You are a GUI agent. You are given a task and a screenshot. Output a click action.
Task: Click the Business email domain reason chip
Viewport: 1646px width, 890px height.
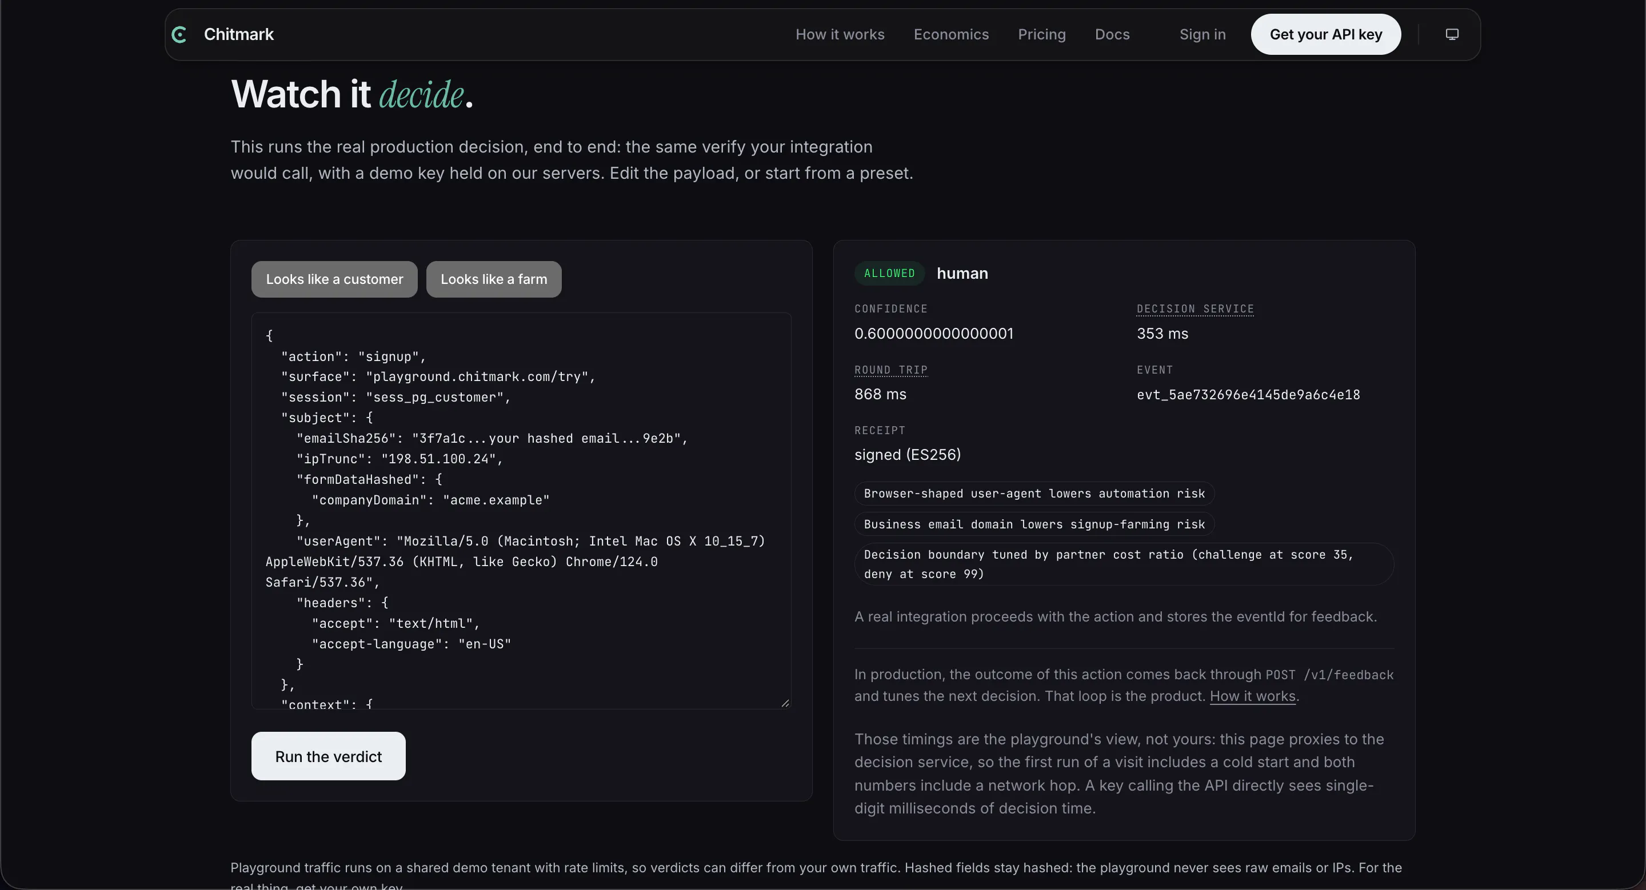1034,524
